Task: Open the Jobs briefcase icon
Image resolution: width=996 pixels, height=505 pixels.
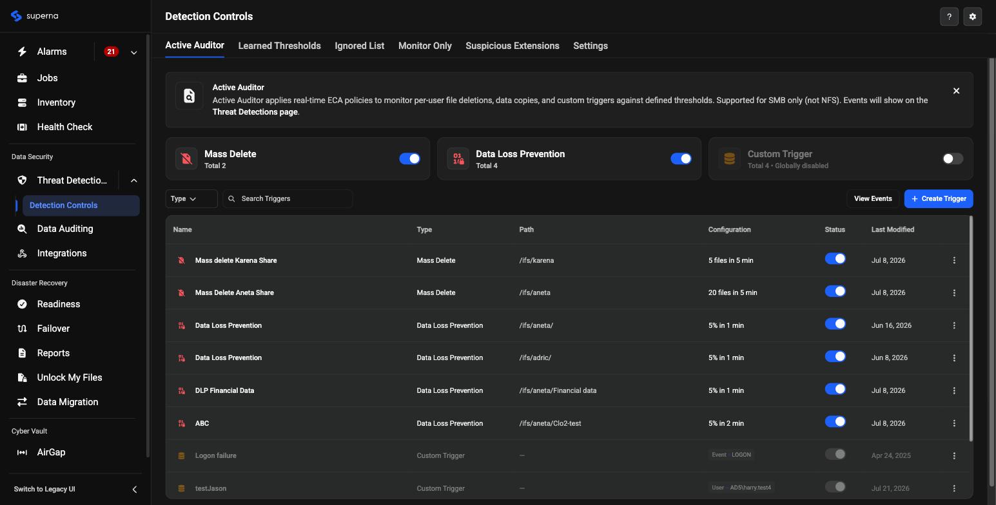Action: 22,78
